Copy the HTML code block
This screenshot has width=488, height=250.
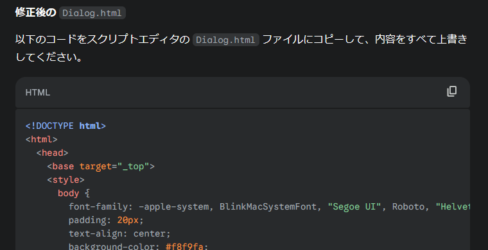pyautogui.click(x=451, y=92)
